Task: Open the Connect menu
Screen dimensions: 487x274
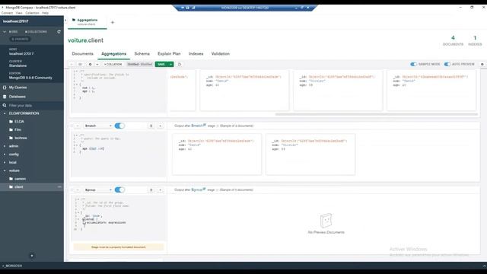Action: click(x=7, y=13)
